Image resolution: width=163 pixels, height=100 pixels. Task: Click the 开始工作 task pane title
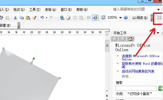click(x=120, y=33)
